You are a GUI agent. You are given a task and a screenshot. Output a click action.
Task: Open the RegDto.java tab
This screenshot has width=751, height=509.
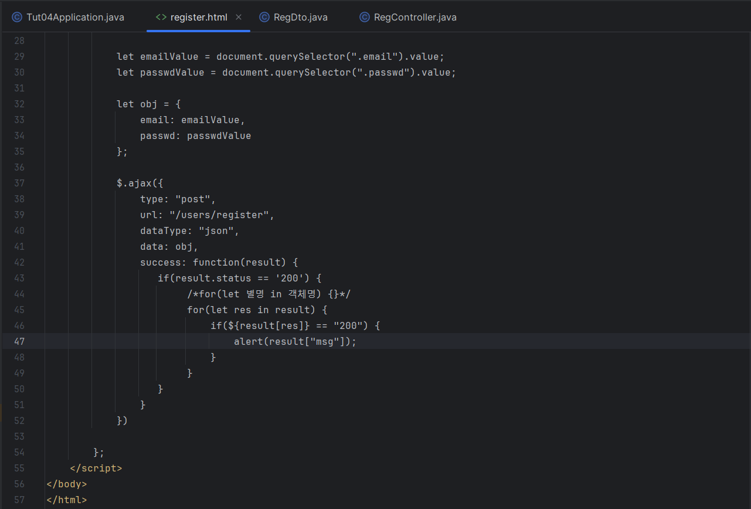[294, 17]
